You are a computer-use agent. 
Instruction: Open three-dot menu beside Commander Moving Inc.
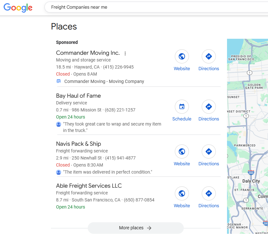[125, 53]
